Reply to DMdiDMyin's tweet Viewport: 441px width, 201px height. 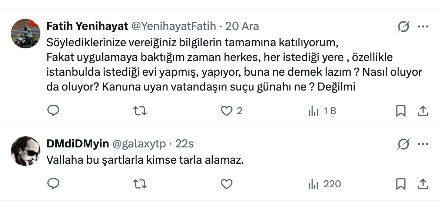tap(54, 184)
